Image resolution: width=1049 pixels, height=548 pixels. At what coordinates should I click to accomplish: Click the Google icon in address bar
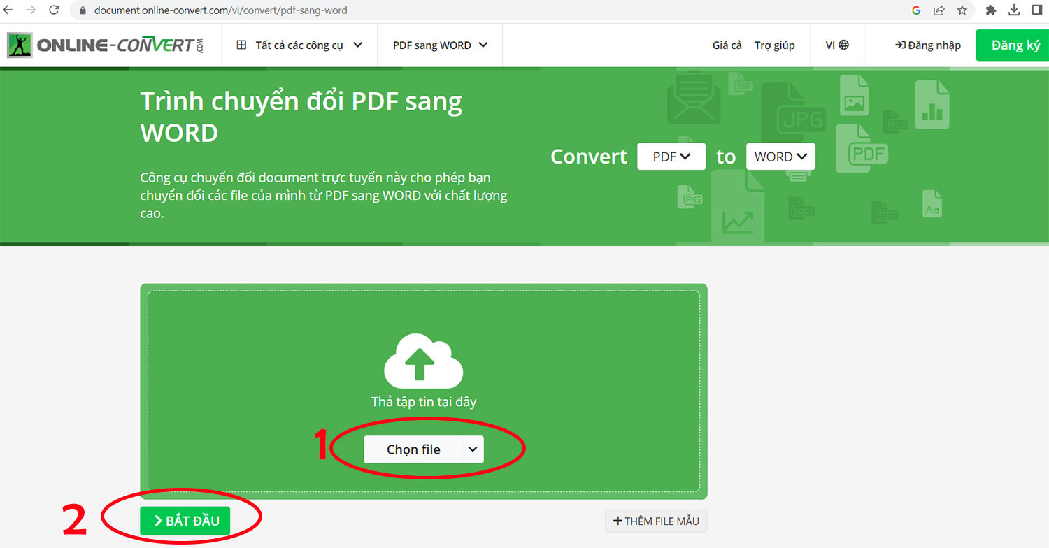[916, 10]
